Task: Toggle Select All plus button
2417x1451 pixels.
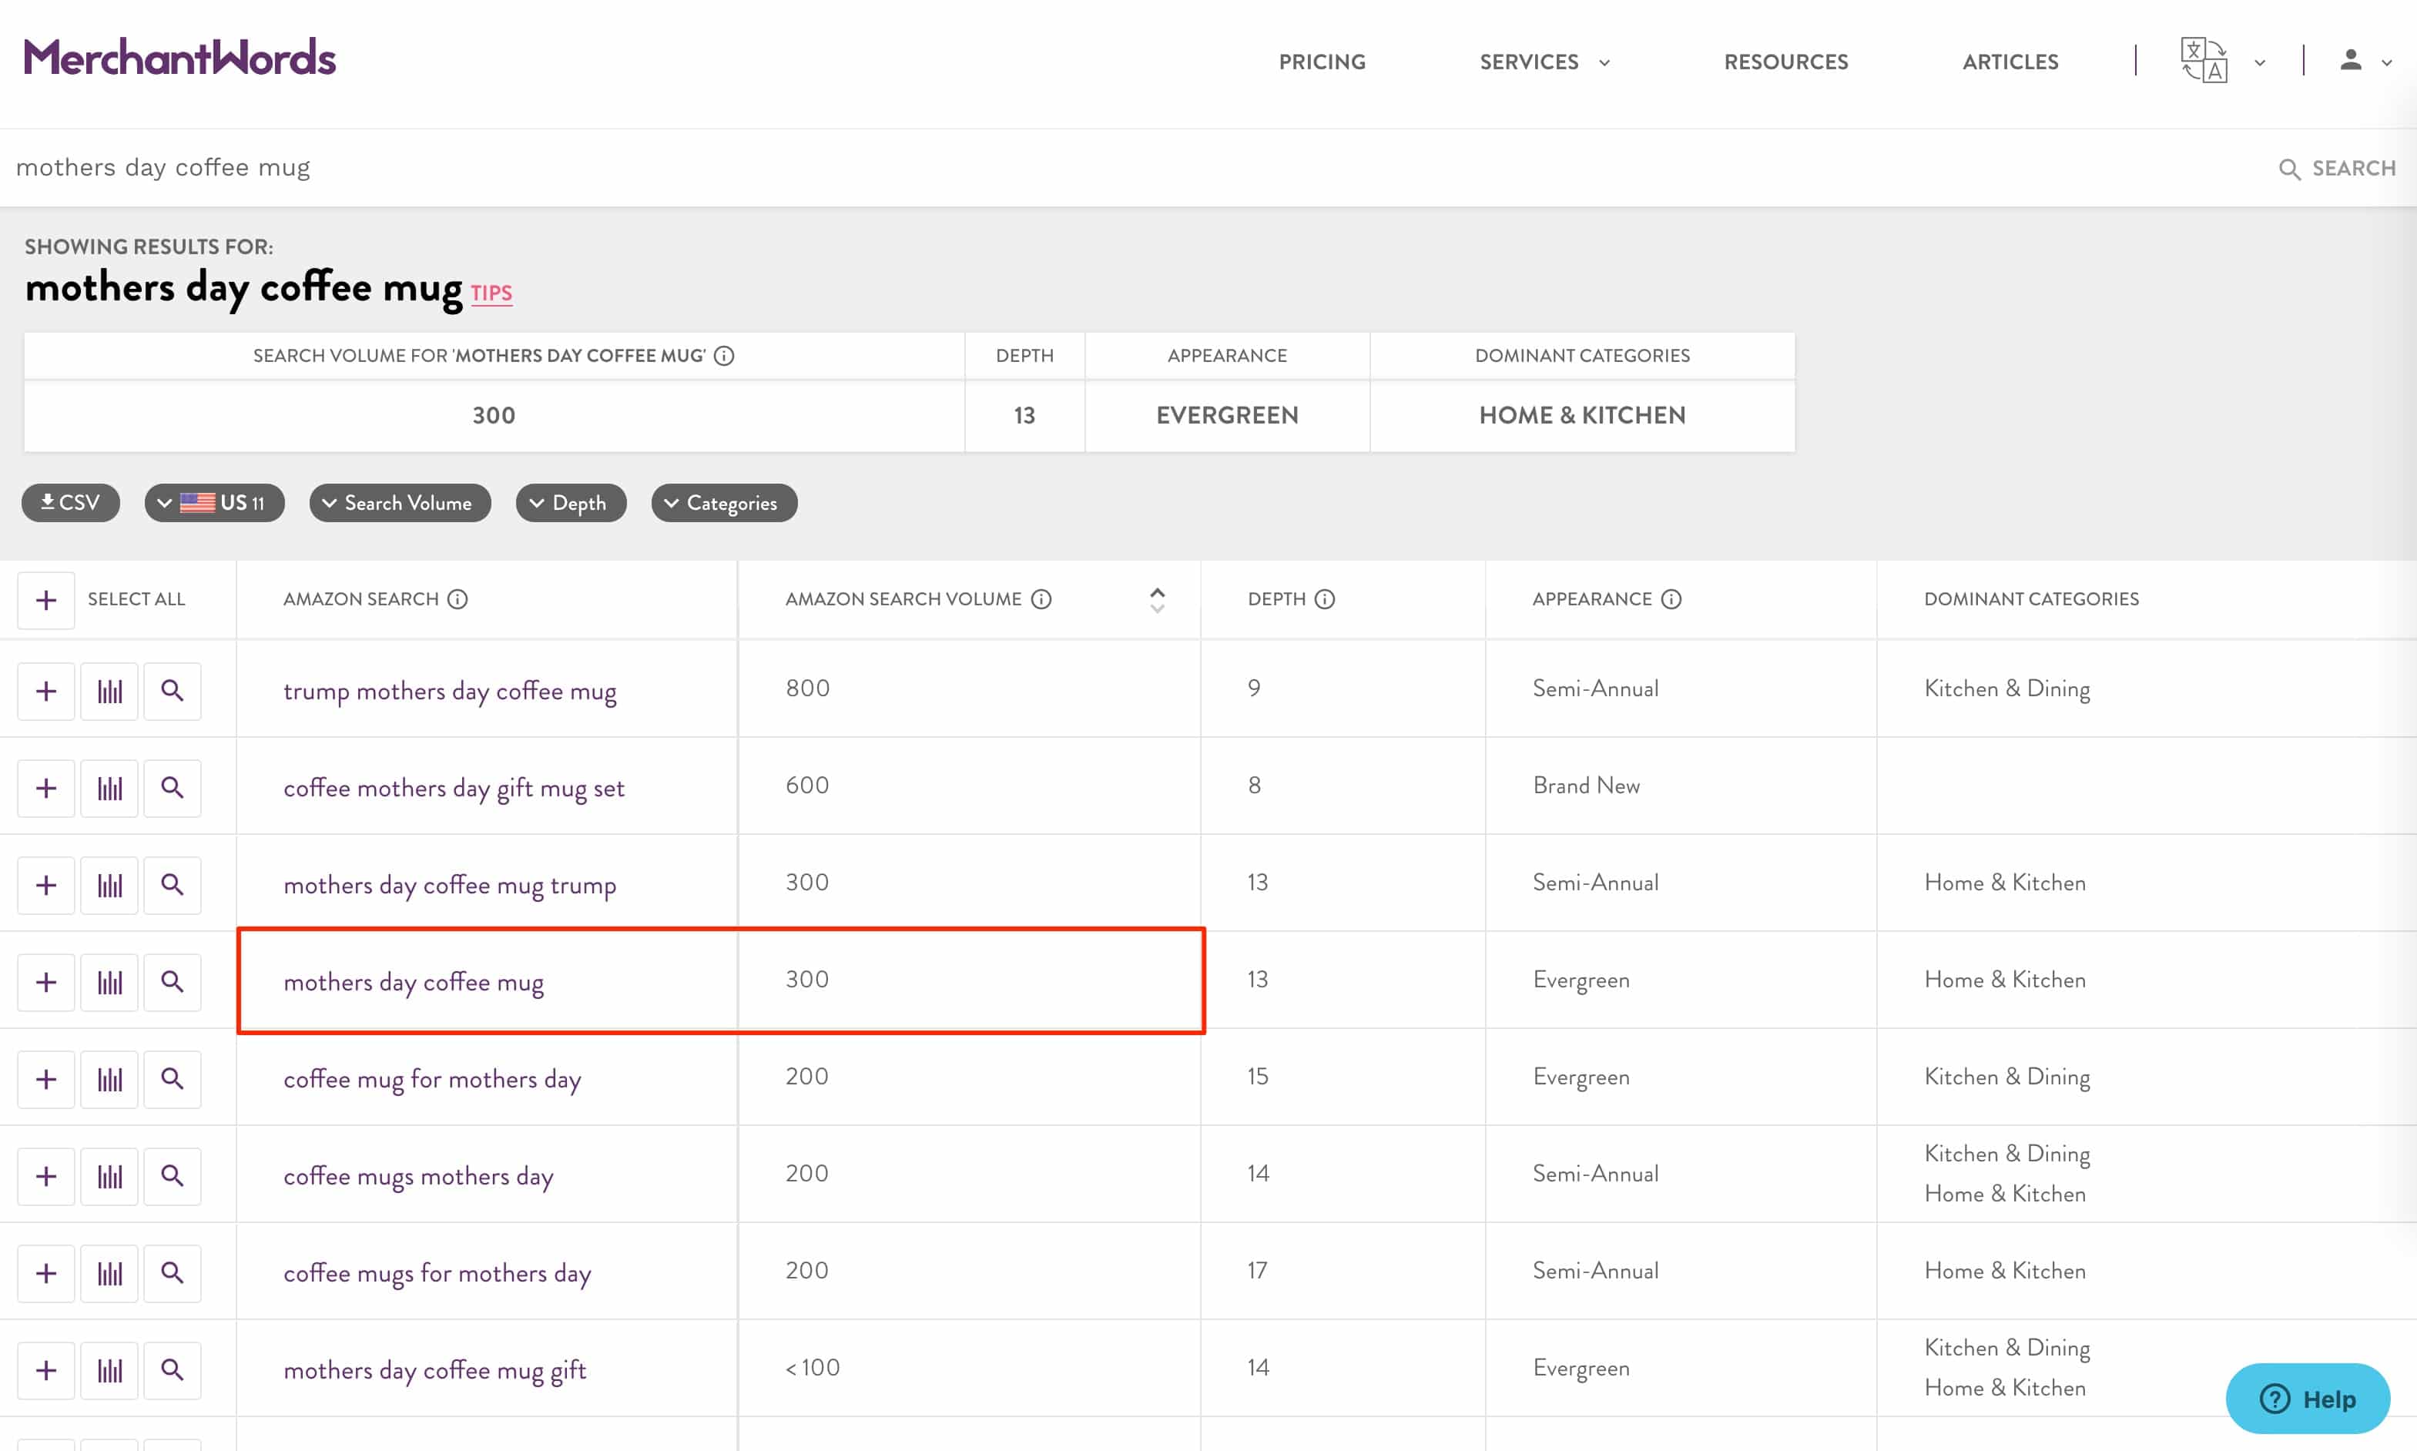Action: [x=46, y=599]
